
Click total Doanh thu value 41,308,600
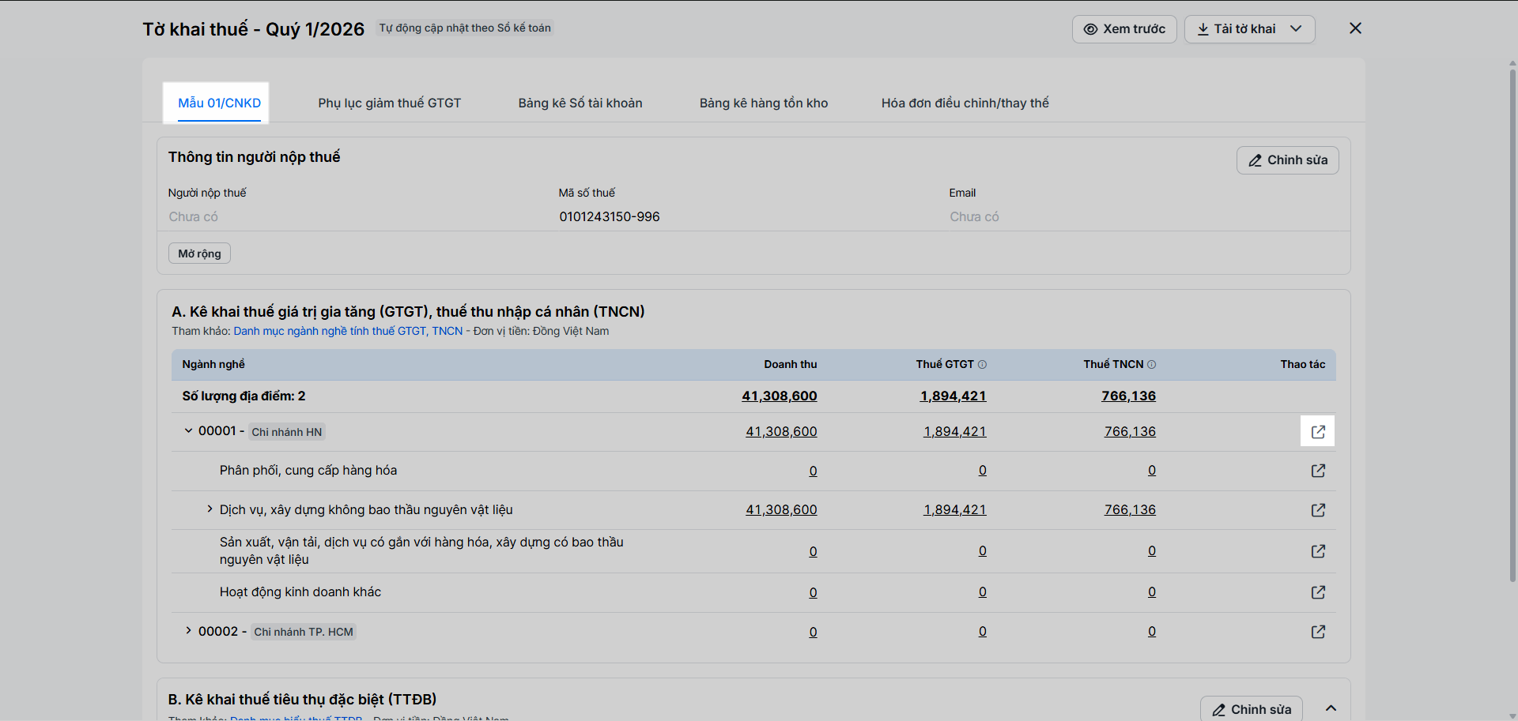click(x=779, y=396)
